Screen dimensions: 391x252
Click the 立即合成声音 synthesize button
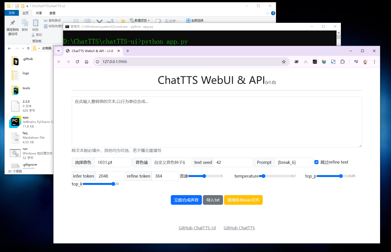pyautogui.click(x=186, y=200)
